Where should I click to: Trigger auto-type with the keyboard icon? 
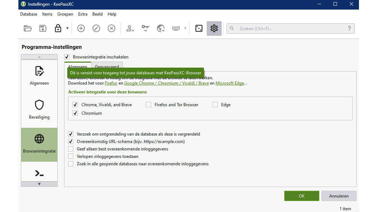(176, 28)
